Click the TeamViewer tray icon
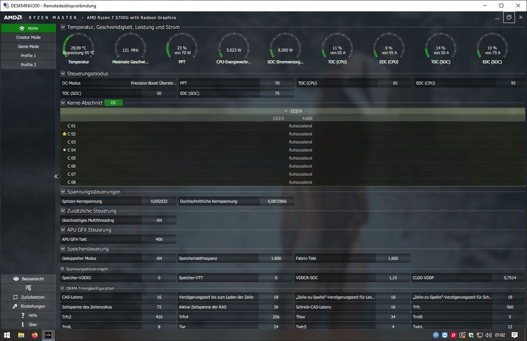This screenshot has height=341, width=527. coord(445,335)
